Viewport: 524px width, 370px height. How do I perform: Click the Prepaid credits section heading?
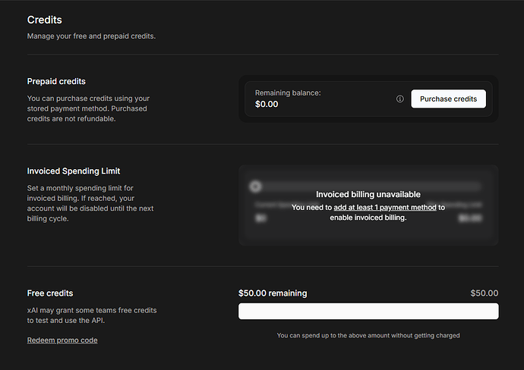(56, 81)
